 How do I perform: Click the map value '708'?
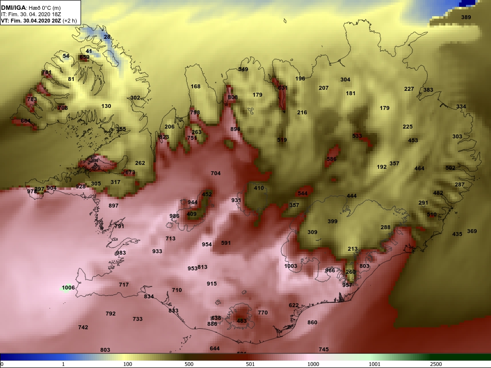point(63,108)
